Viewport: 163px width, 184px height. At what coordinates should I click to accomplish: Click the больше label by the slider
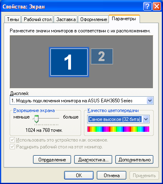[x=71, y=117]
